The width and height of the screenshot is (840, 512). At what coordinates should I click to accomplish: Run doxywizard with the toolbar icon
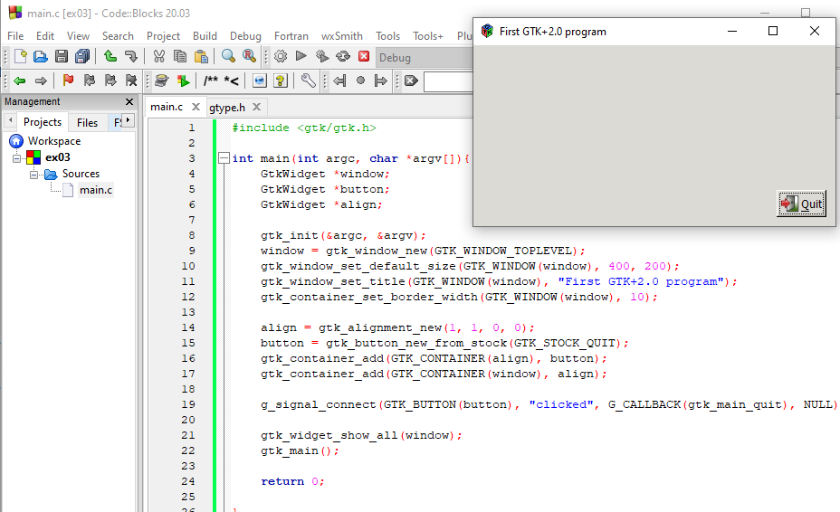point(161,81)
